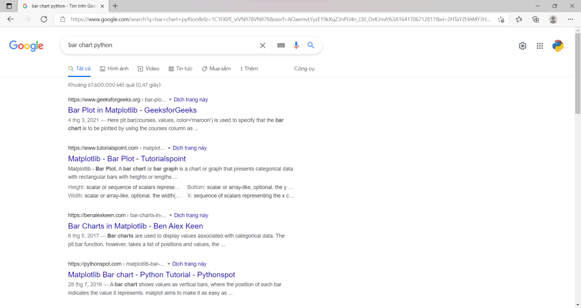The width and height of the screenshot is (581, 308).
Task: Focus the browser address bar
Action: (280, 19)
